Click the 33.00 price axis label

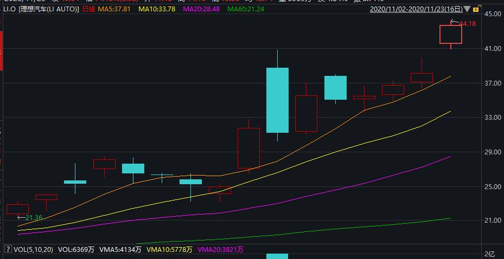[x=494, y=118]
